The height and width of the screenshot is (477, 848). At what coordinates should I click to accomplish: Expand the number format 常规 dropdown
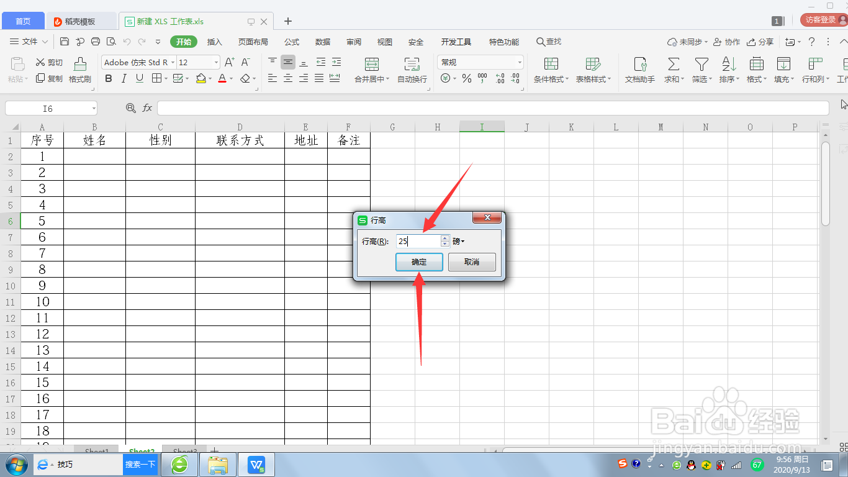click(520, 62)
